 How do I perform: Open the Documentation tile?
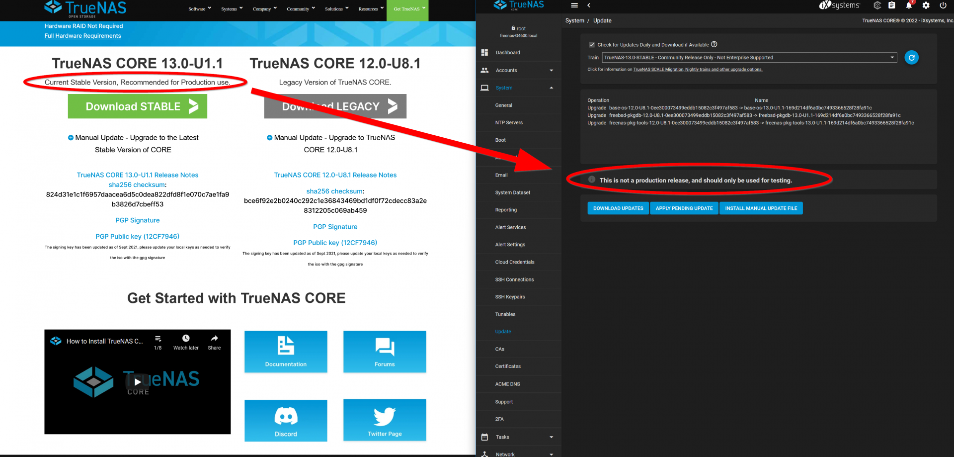[x=286, y=352]
